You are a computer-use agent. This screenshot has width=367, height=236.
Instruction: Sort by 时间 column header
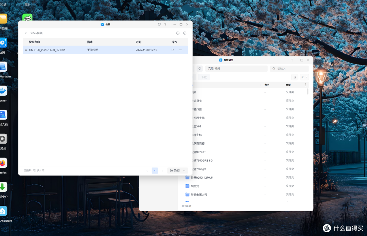[x=138, y=42]
